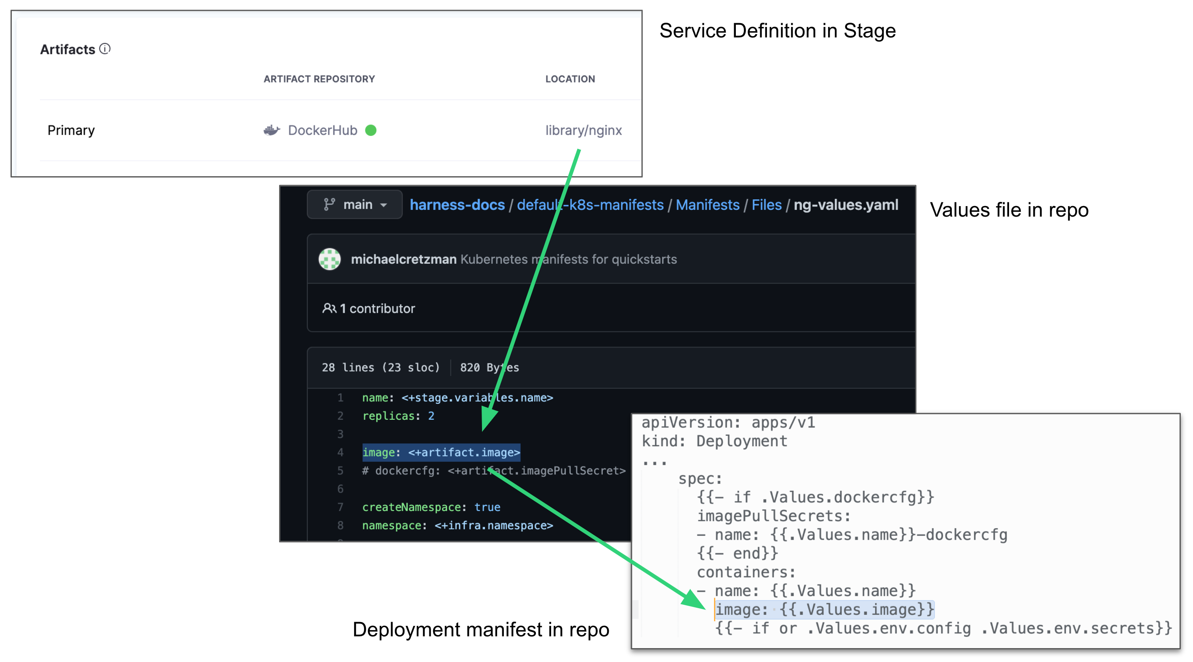Viewport: 1193px width, 662px height.
Task: Click the spec: line in manifest
Action: tap(700, 478)
